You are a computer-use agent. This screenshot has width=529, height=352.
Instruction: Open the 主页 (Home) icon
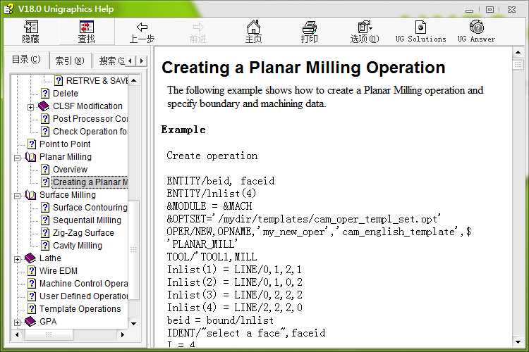pos(253,28)
